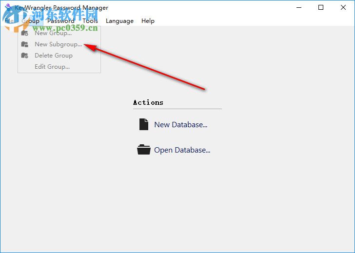Screen dimensions: 355x253
Task: Click the Open Database link
Action: [x=182, y=150]
